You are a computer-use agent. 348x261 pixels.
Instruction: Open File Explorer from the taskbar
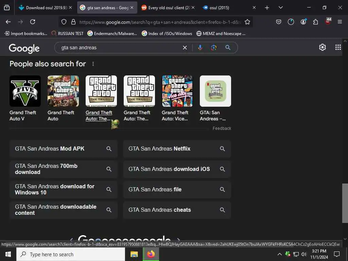[134, 254]
